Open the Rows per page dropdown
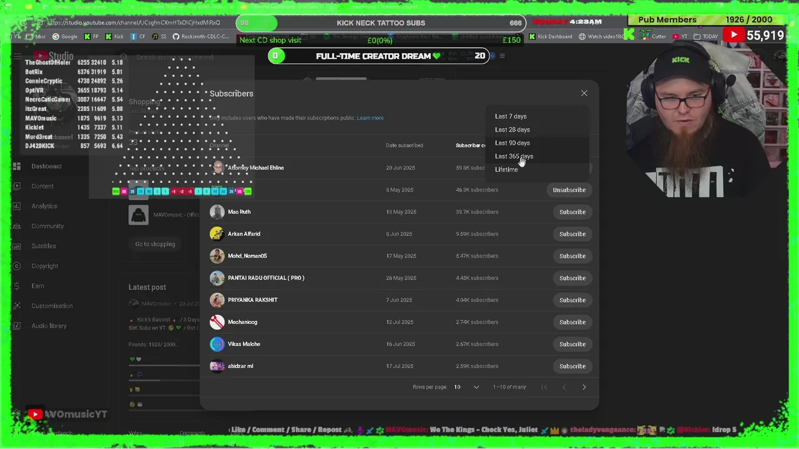 click(x=467, y=387)
